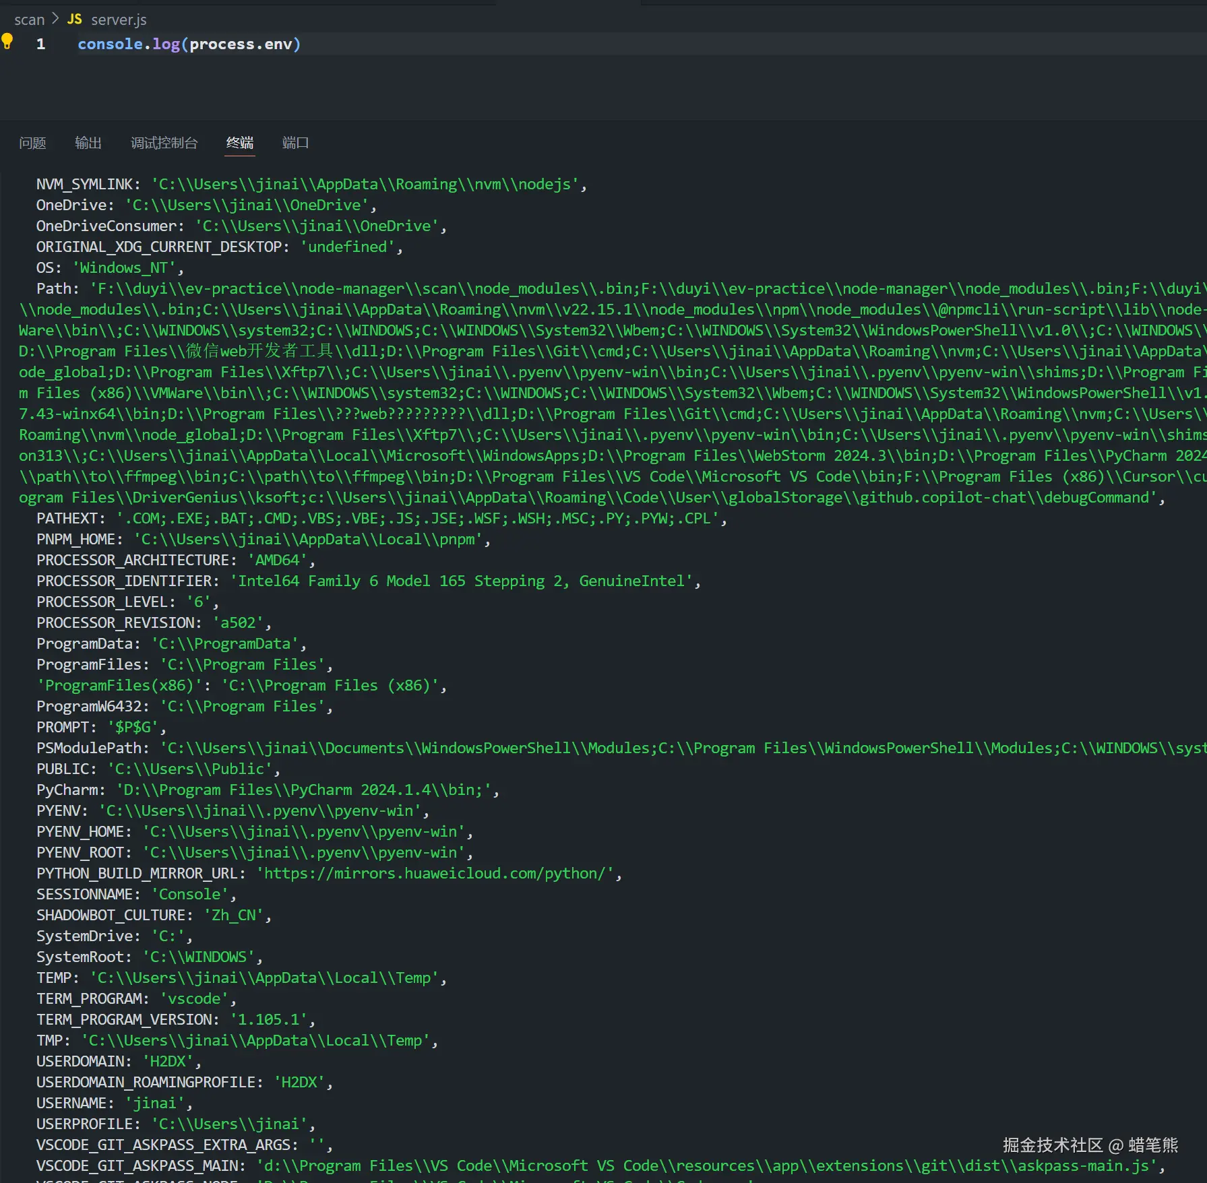
Task: Click the USERNAME variable name
Action: (71, 1103)
